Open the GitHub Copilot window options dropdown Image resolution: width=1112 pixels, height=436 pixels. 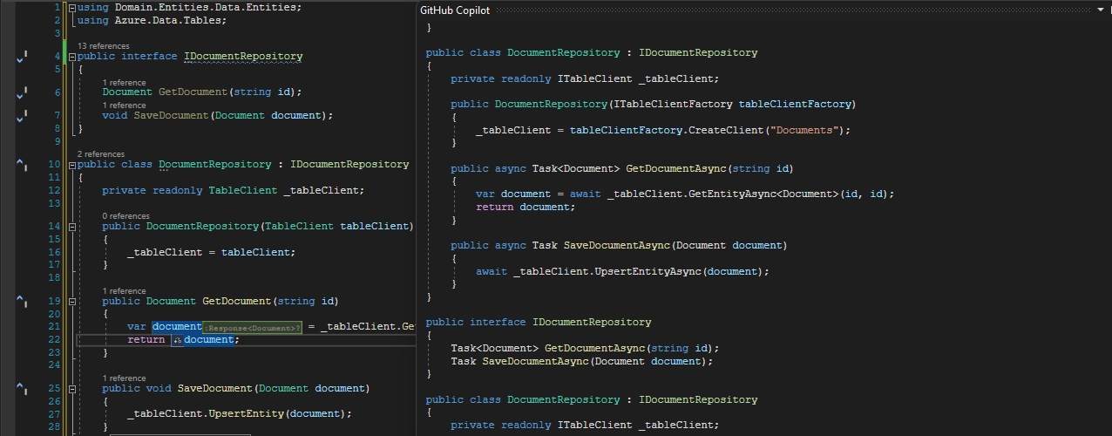pyautogui.click(x=1101, y=10)
